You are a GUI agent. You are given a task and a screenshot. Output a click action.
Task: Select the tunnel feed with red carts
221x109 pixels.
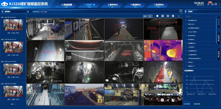coord(163,72)
